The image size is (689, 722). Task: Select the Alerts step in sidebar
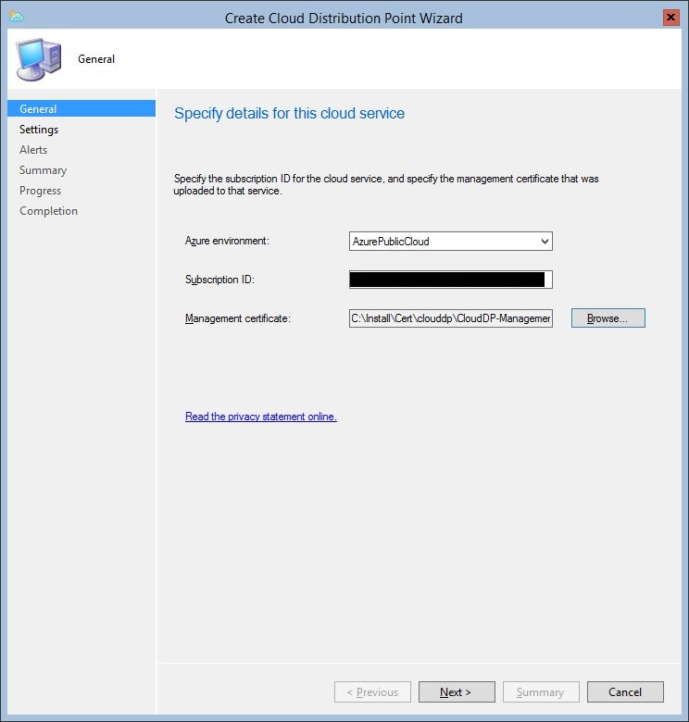[x=33, y=150]
